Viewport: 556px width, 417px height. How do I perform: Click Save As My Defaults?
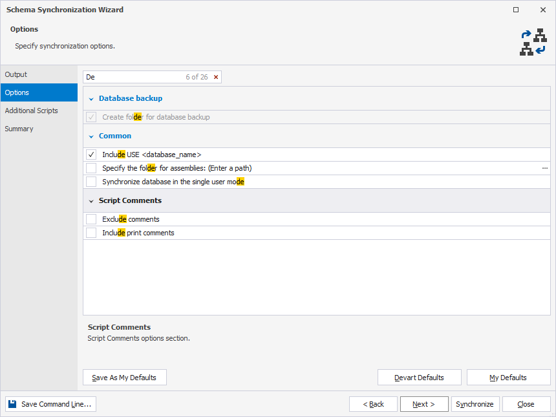pyautogui.click(x=124, y=377)
